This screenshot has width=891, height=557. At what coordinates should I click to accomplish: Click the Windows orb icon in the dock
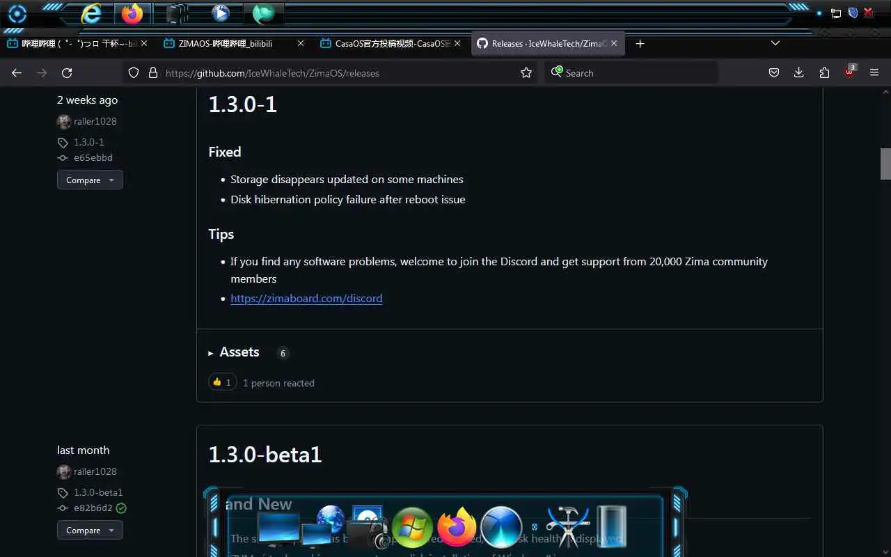412,528
